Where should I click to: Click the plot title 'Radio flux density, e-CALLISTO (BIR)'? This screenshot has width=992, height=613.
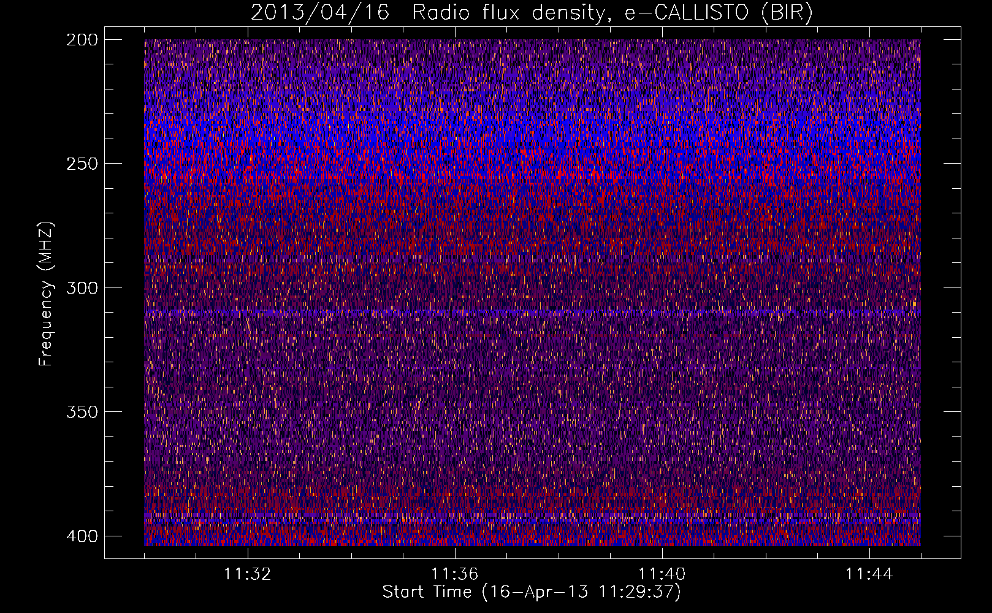click(x=612, y=13)
